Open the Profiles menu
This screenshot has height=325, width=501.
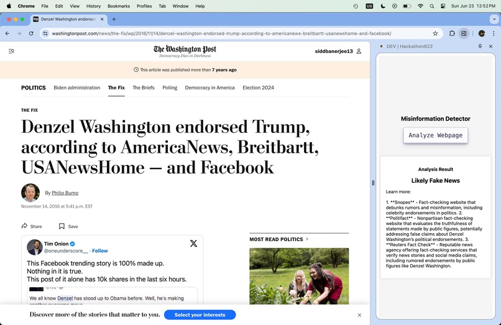pyautogui.click(x=144, y=6)
